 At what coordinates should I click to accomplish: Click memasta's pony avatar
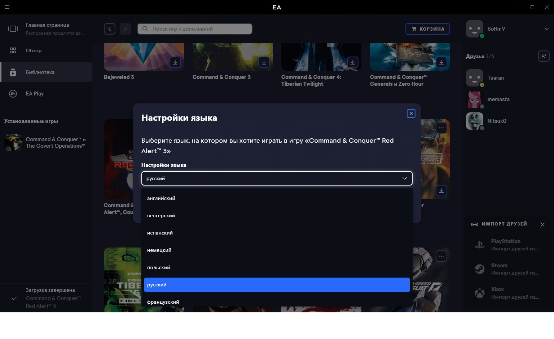(475, 99)
